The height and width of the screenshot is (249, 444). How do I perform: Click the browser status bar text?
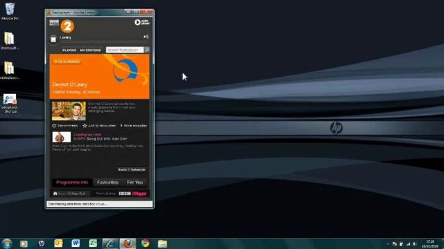[x=78, y=204]
